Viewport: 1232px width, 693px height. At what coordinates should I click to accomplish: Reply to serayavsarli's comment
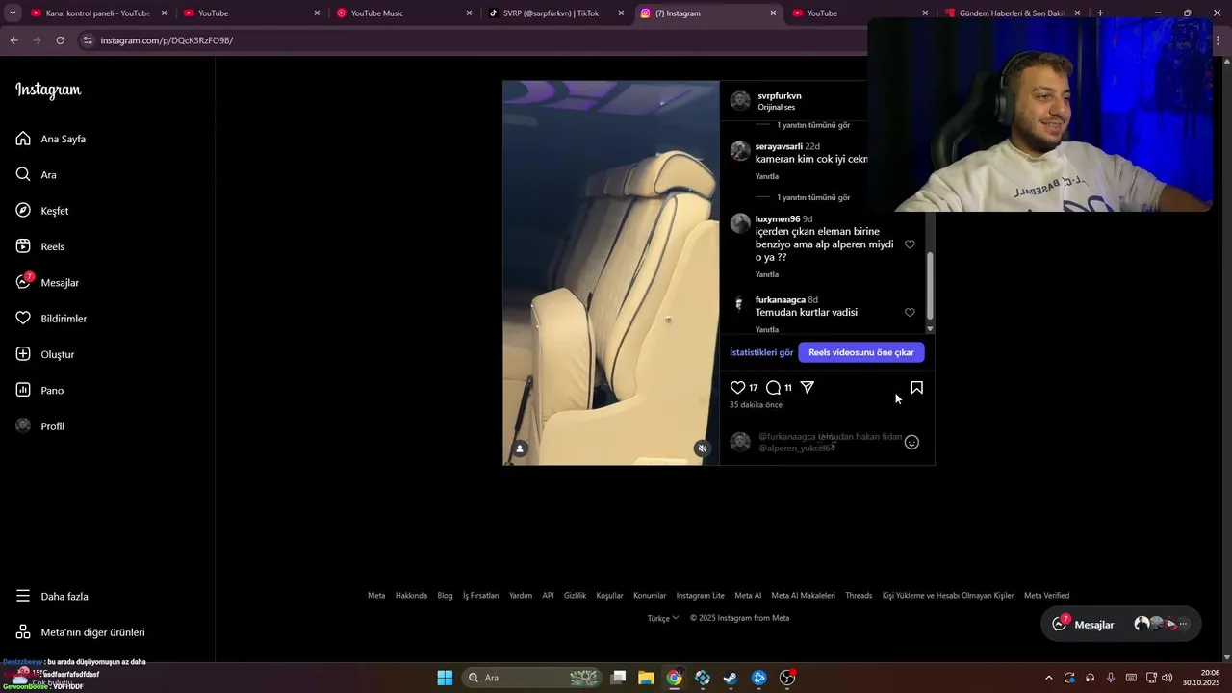point(767,177)
